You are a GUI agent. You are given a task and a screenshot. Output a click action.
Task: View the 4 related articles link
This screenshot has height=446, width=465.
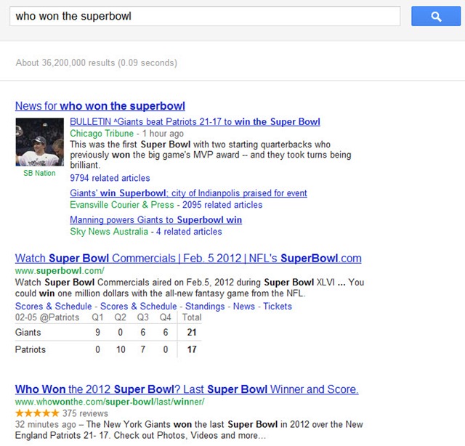(189, 232)
